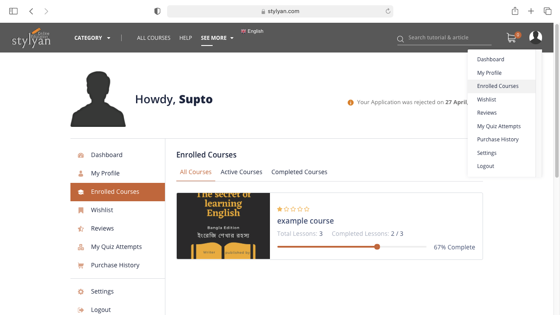Select My Profile in the account dropdown menu
The image size is (560, 315).
click(501, 73)
